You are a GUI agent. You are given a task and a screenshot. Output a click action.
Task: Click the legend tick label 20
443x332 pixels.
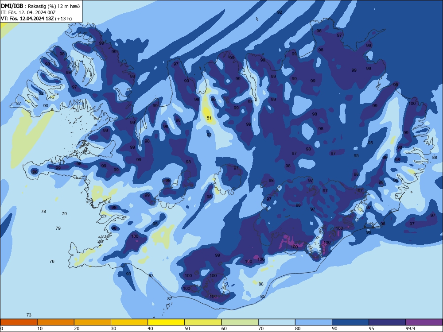[x=77, y=328]
